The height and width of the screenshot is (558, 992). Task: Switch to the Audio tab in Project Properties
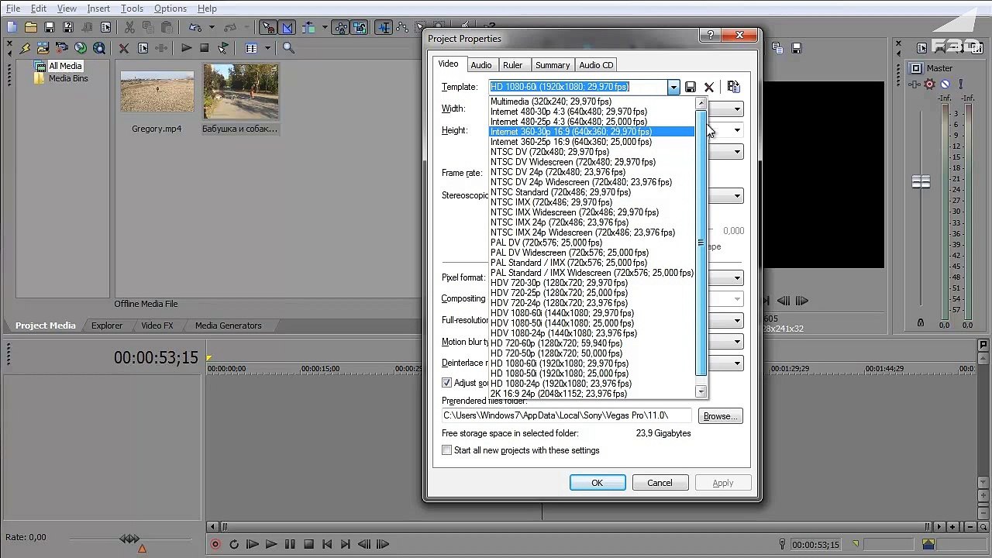pos(480,65)
